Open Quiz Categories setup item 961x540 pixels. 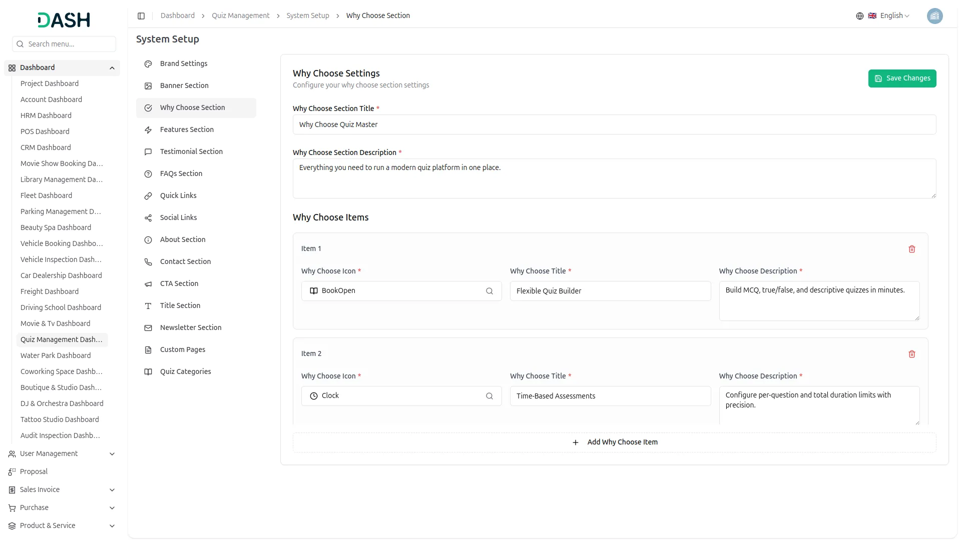click(x=185, y=371)
